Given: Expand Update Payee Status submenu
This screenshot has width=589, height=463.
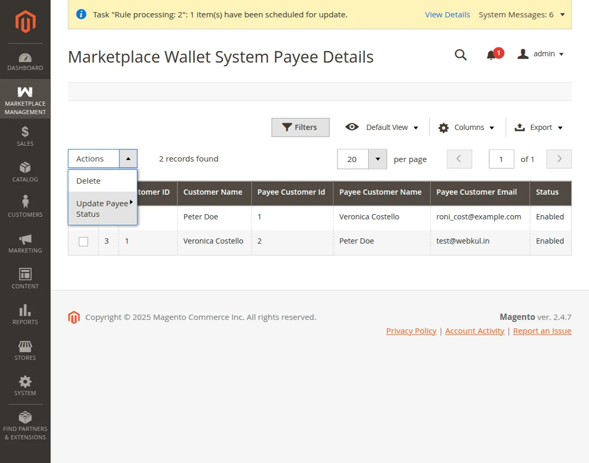Looking at the screenshot, I should pyautogui.click(x=102, y=208).
